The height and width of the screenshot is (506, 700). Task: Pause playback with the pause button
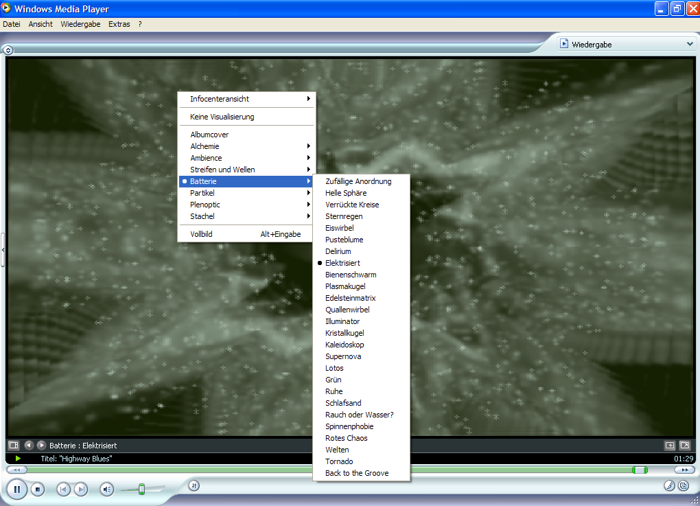point(17,490)
